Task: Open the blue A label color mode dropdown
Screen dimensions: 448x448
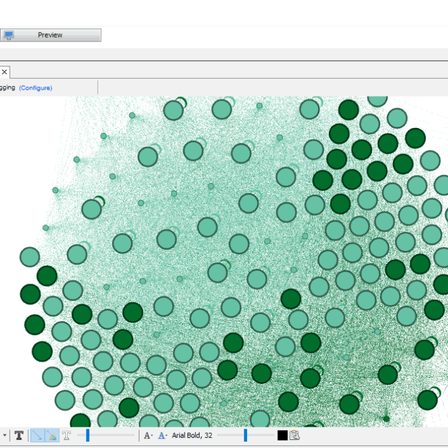Action: tap(163, 435)
